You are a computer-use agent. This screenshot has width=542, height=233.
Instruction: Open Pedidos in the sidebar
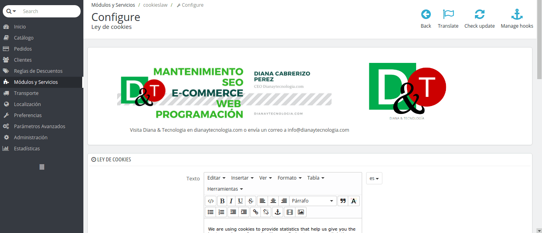click(x=42, y=49)
